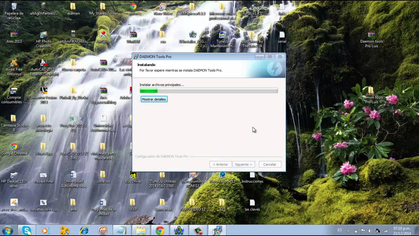The width and height of the screenshot is (419, 236).
Task: Select the Ares By.pascualblog archive icon
Action: click(x=103, y=95)
